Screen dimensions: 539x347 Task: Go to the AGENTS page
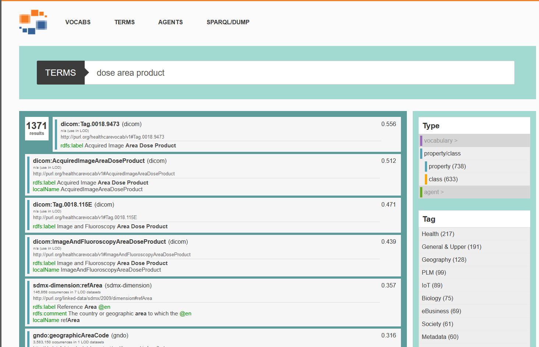pyautogui.click(x=170, y=22)
